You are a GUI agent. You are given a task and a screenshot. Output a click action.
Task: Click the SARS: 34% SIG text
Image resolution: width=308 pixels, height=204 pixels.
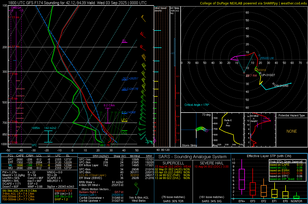pyautogui.click(x=211, y=201)
